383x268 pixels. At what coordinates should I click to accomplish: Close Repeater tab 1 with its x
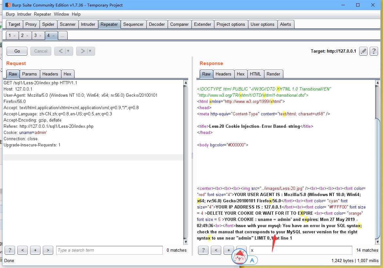tap(14, 36)
